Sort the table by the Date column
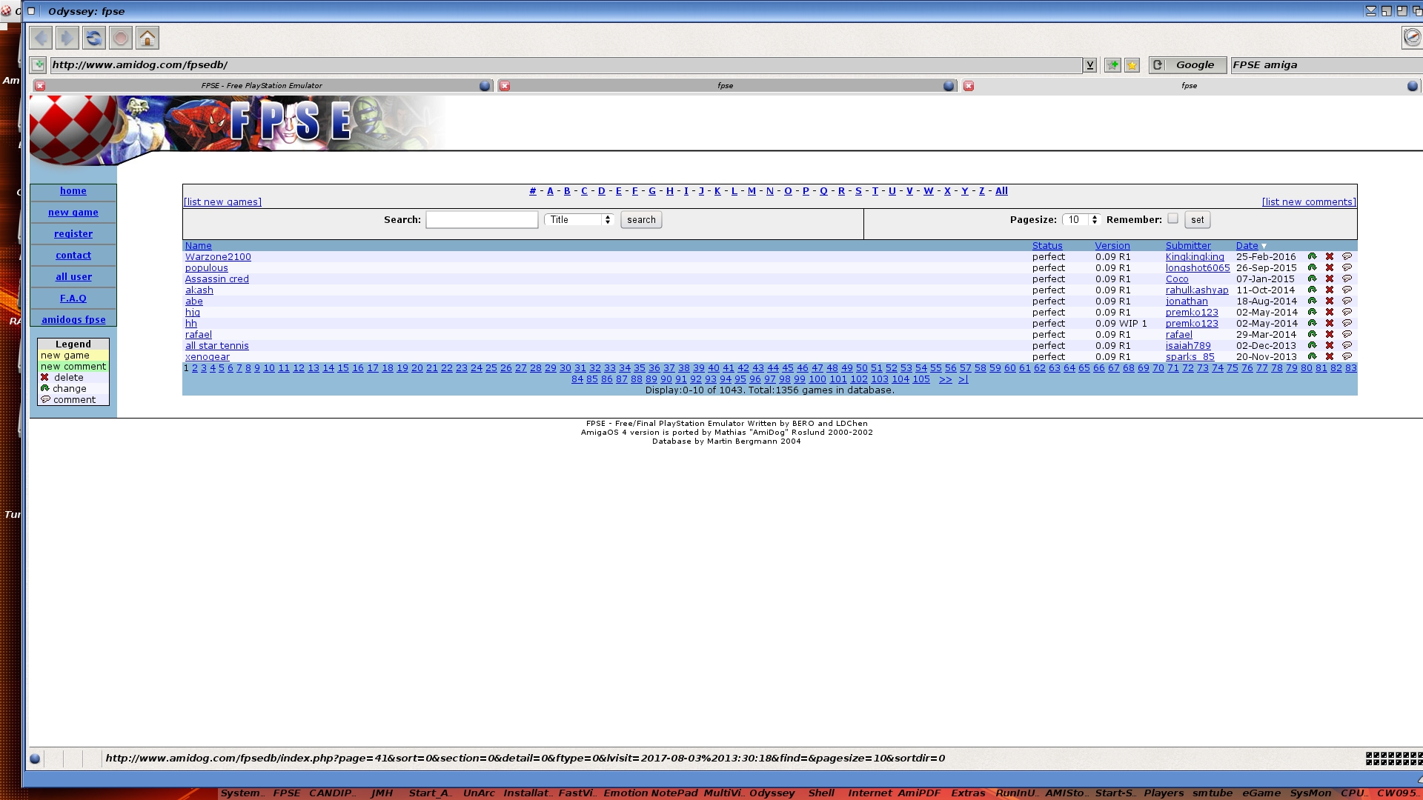The image size is (1423, 800). pyautogui.click(x=1247, y=246)
